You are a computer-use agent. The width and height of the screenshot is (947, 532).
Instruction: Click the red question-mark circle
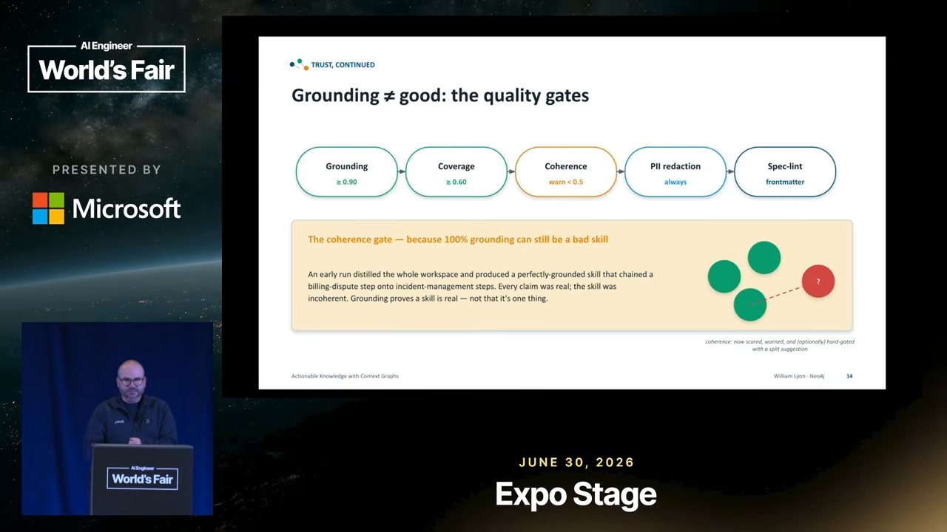point(818,282)
